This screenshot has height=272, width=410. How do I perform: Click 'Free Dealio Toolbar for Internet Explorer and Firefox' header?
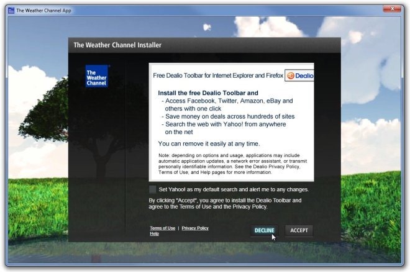click(218, 76)
